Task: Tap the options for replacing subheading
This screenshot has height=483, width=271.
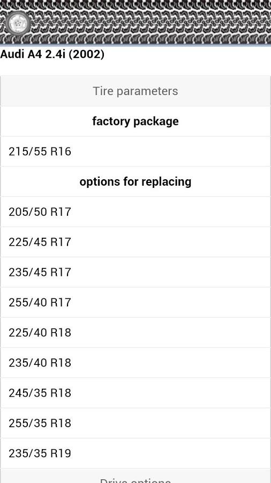Action: tap(135, 182)
